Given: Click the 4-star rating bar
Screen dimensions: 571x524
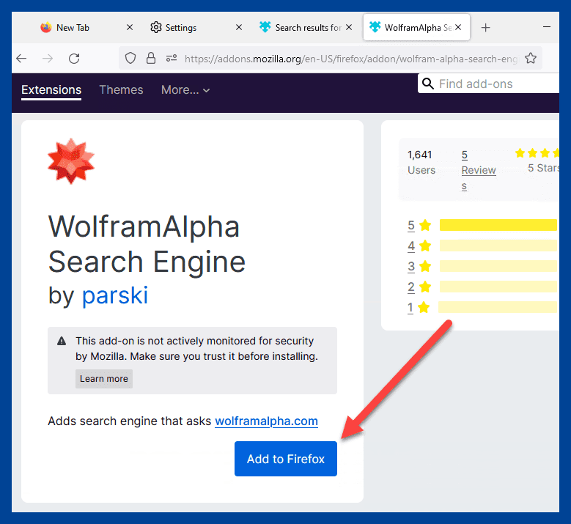Looking at the screenshot, I should click(x=498, y=246).
